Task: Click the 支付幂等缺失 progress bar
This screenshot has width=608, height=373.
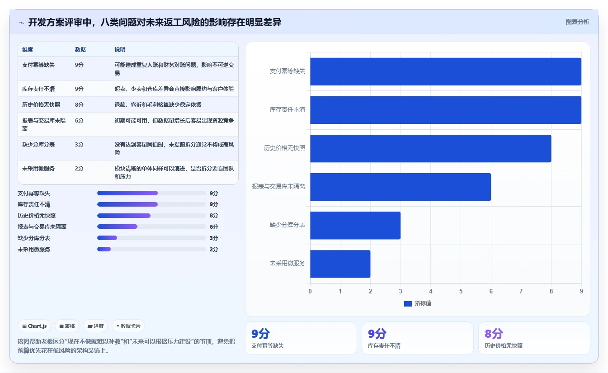Action: (151, 193)
